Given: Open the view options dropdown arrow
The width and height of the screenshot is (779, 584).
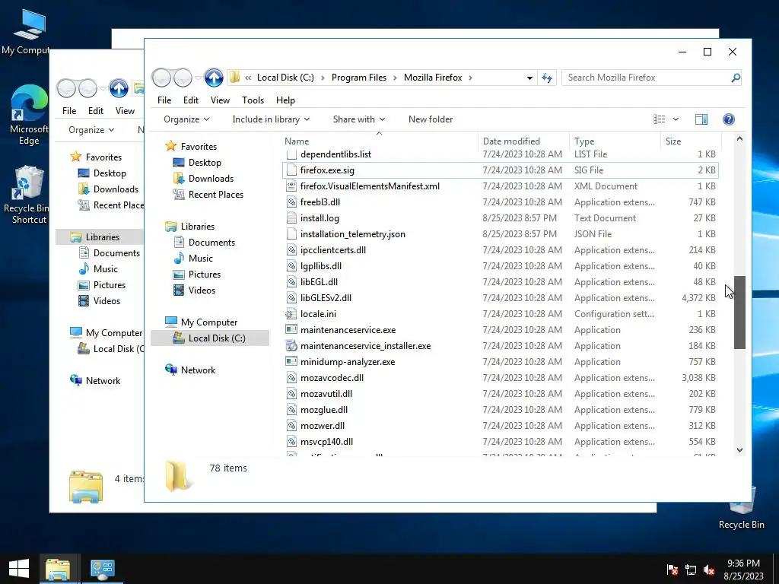Looking at the screenshot, I should pyautogui.click(x=676, y=119).
